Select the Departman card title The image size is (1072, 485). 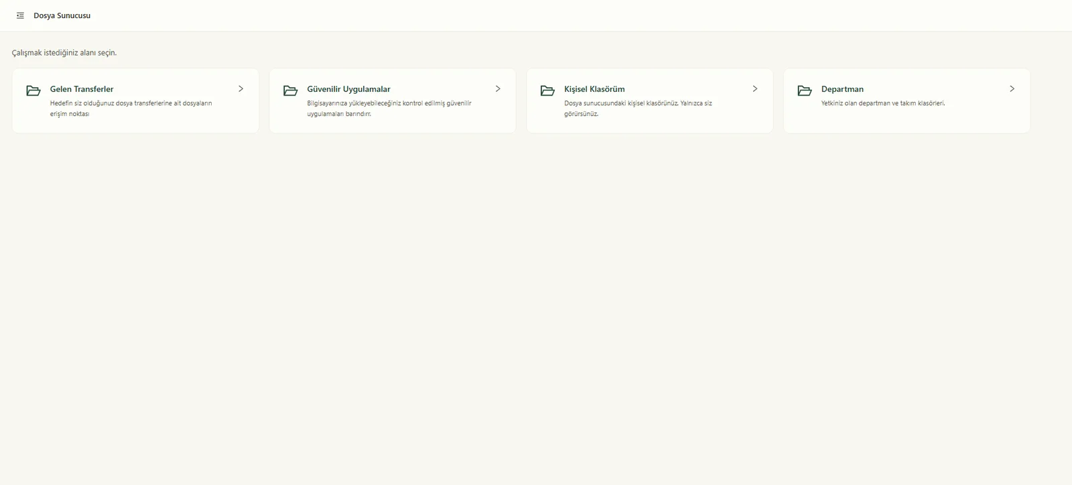click(x=842, y=89)
